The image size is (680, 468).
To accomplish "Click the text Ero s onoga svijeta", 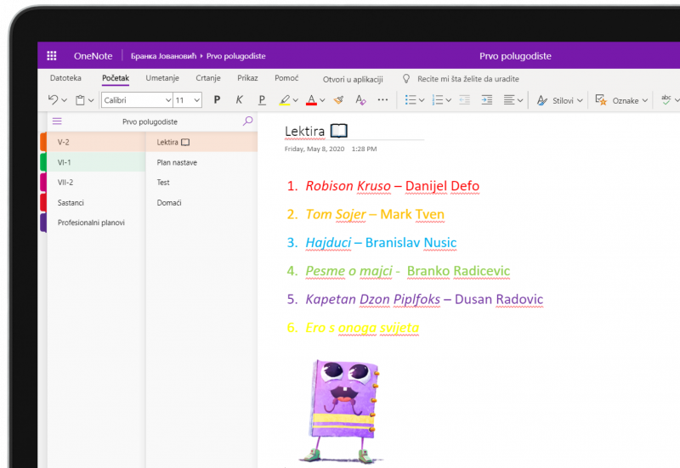I will pos(362,328).
